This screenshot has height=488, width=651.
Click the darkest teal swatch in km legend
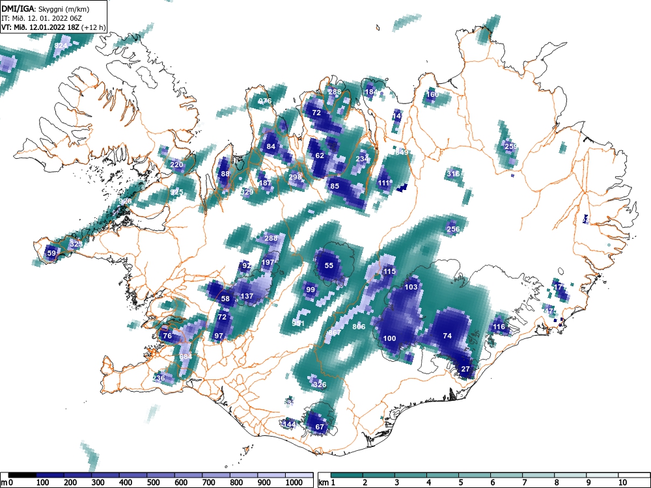[x=347, y=474]
